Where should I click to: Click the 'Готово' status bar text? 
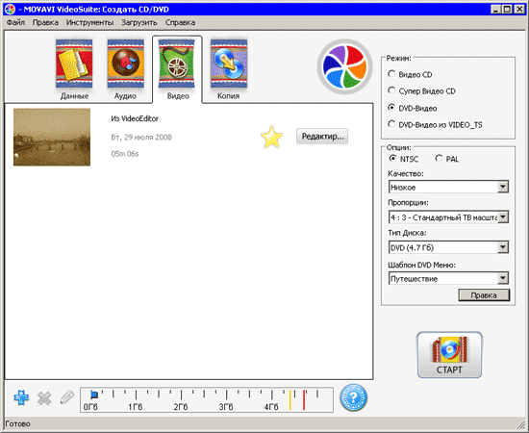click(x=17, y=424)
